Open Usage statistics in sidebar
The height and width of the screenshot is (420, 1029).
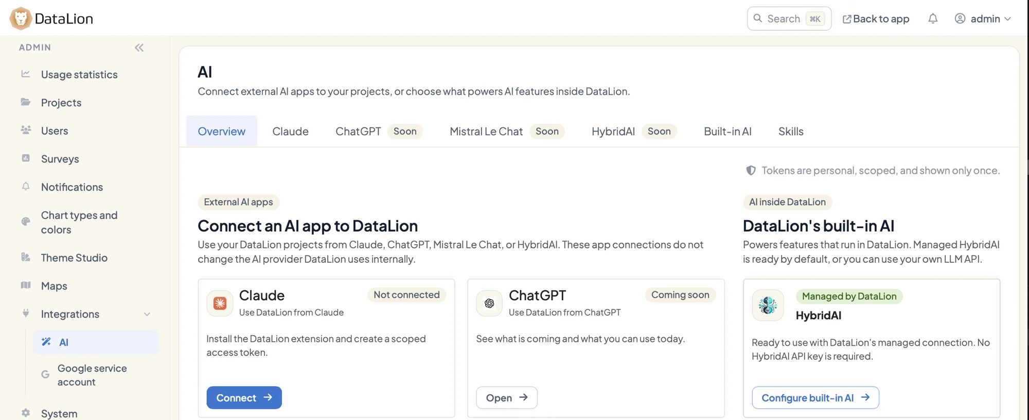(x=79, y=74)
